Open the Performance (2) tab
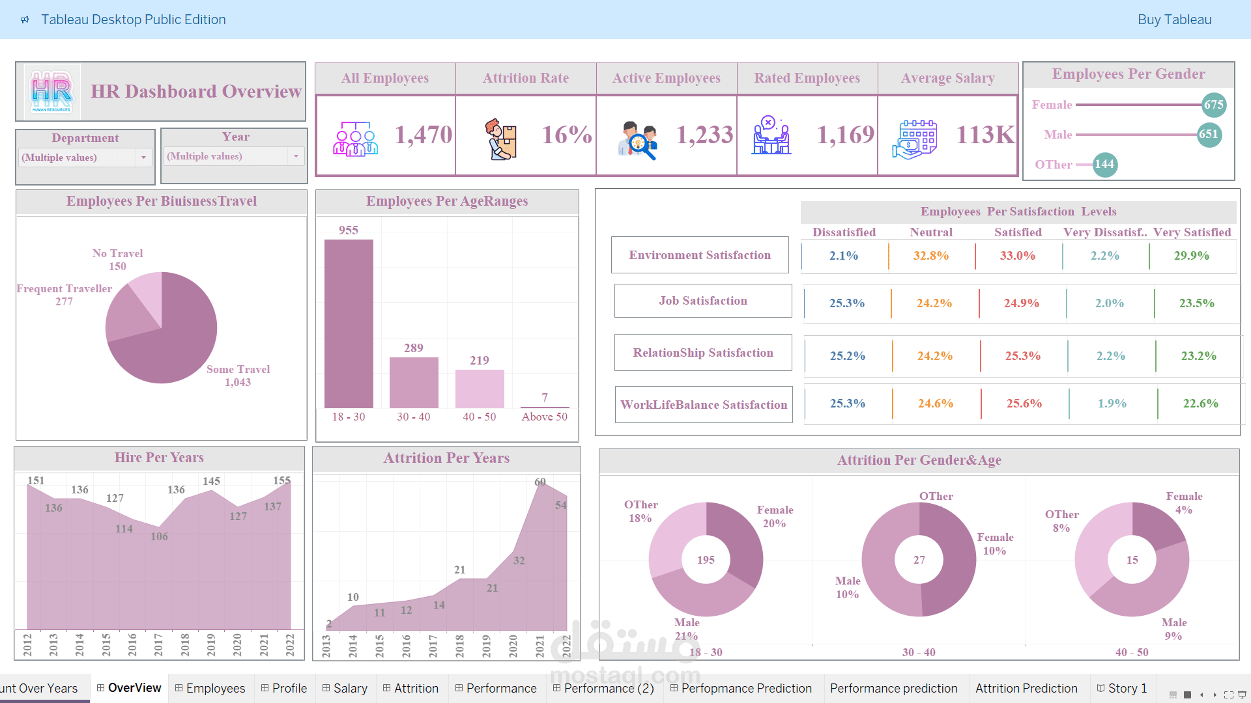The image size is (1251, 703). [x=603, y=688]
